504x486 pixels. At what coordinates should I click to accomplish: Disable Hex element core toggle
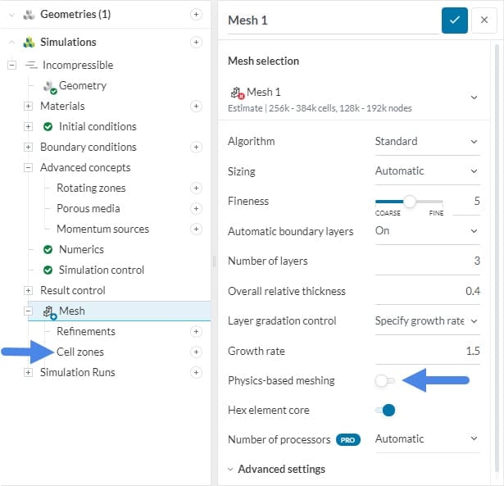tap(384, 410)
